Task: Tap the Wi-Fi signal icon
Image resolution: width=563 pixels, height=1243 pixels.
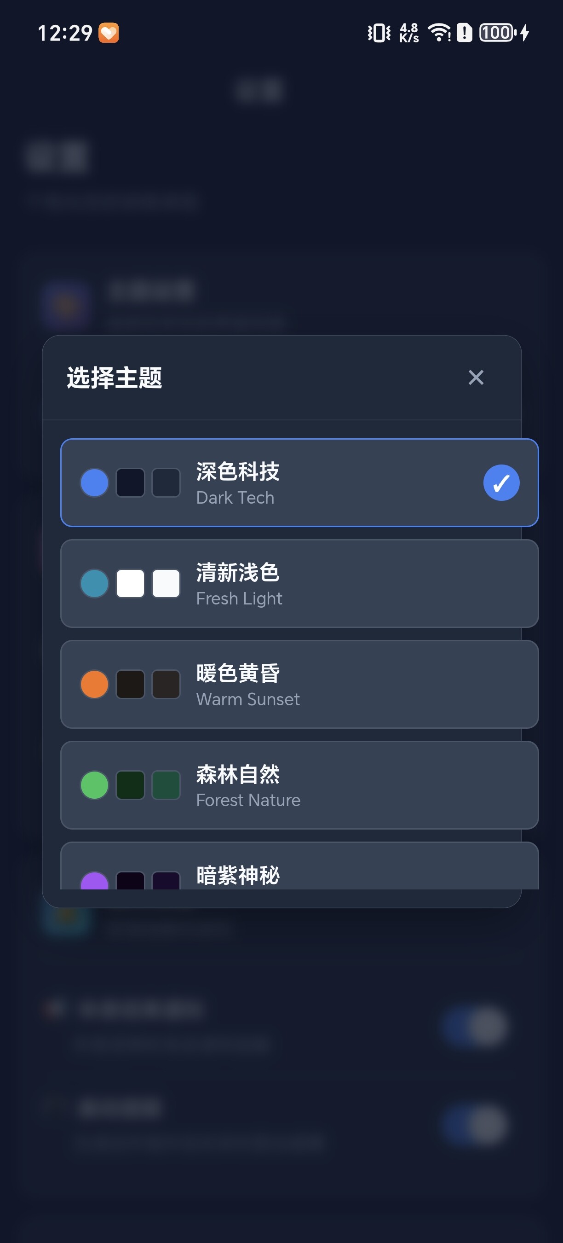Action: [438, 33]
